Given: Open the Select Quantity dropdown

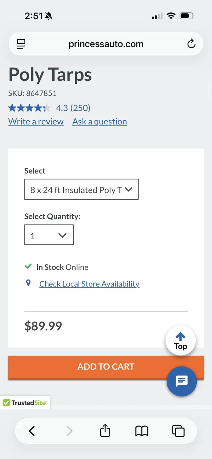Looking at the screenshot, I should tap(49, 235).
